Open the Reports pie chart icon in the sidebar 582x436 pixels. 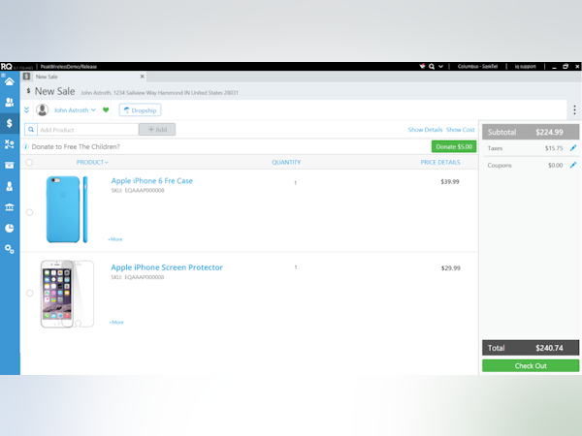(x=10, y=228)
